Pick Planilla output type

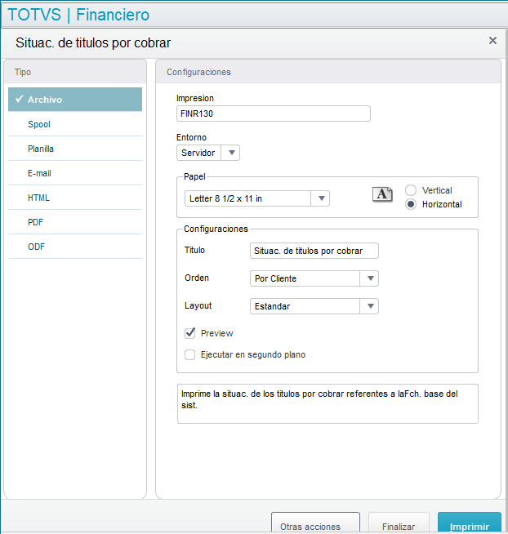click(x=75, y=149)
